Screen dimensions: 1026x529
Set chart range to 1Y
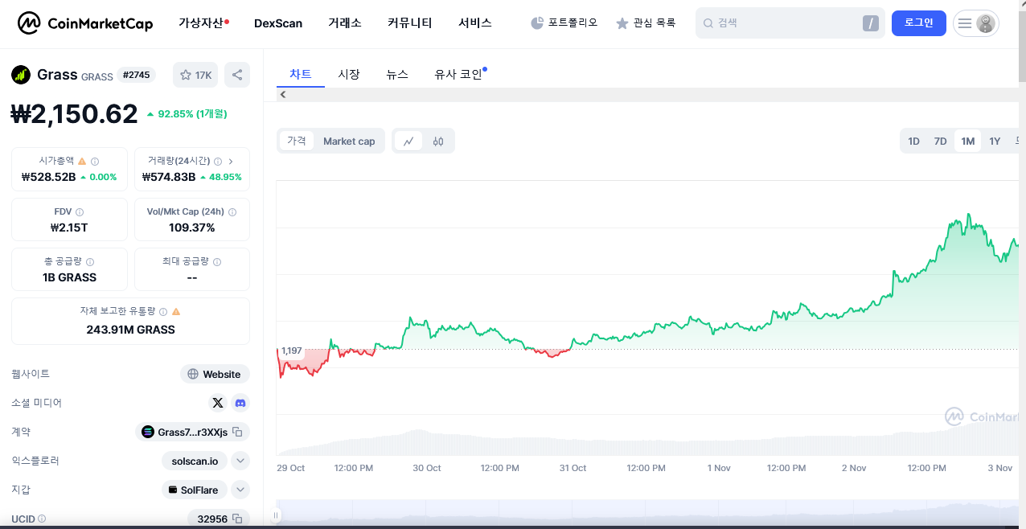[x=995, y=141]
